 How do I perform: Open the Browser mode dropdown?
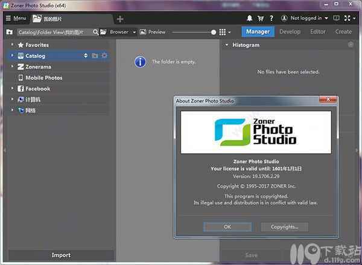118,32
